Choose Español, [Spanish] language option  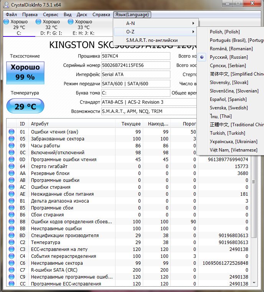(x=231, y=99)
